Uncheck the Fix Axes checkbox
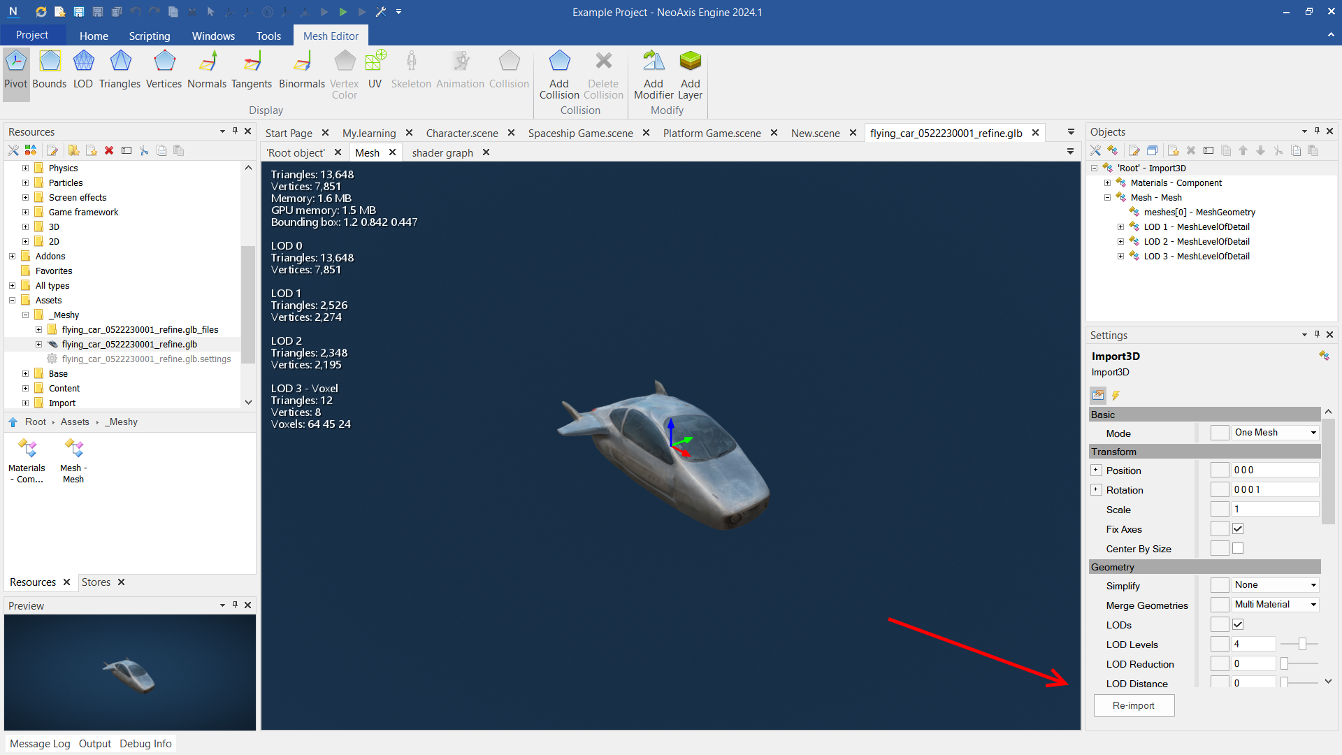Screen dimensions: 1342x755 point(1238,529)
